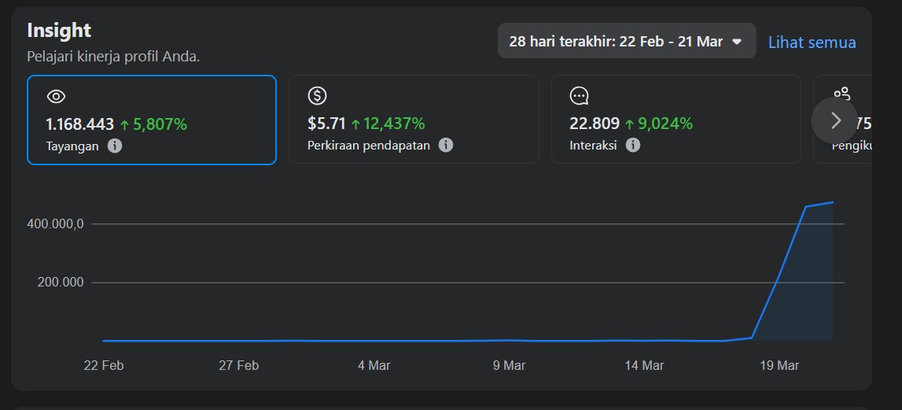The width and height of the screenshot is (902, 410).
Task: Click the 400.000,0 axis label
Action: [x=55, y=224]
